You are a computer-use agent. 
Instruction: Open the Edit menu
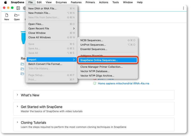[x=39, y=2]
